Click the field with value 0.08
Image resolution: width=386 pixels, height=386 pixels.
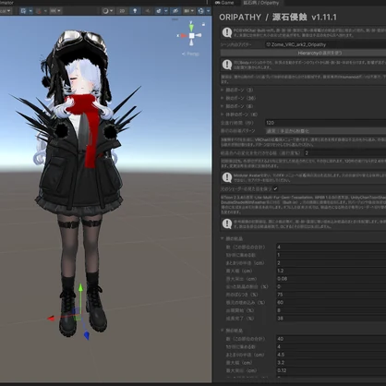tap(331, 279)
